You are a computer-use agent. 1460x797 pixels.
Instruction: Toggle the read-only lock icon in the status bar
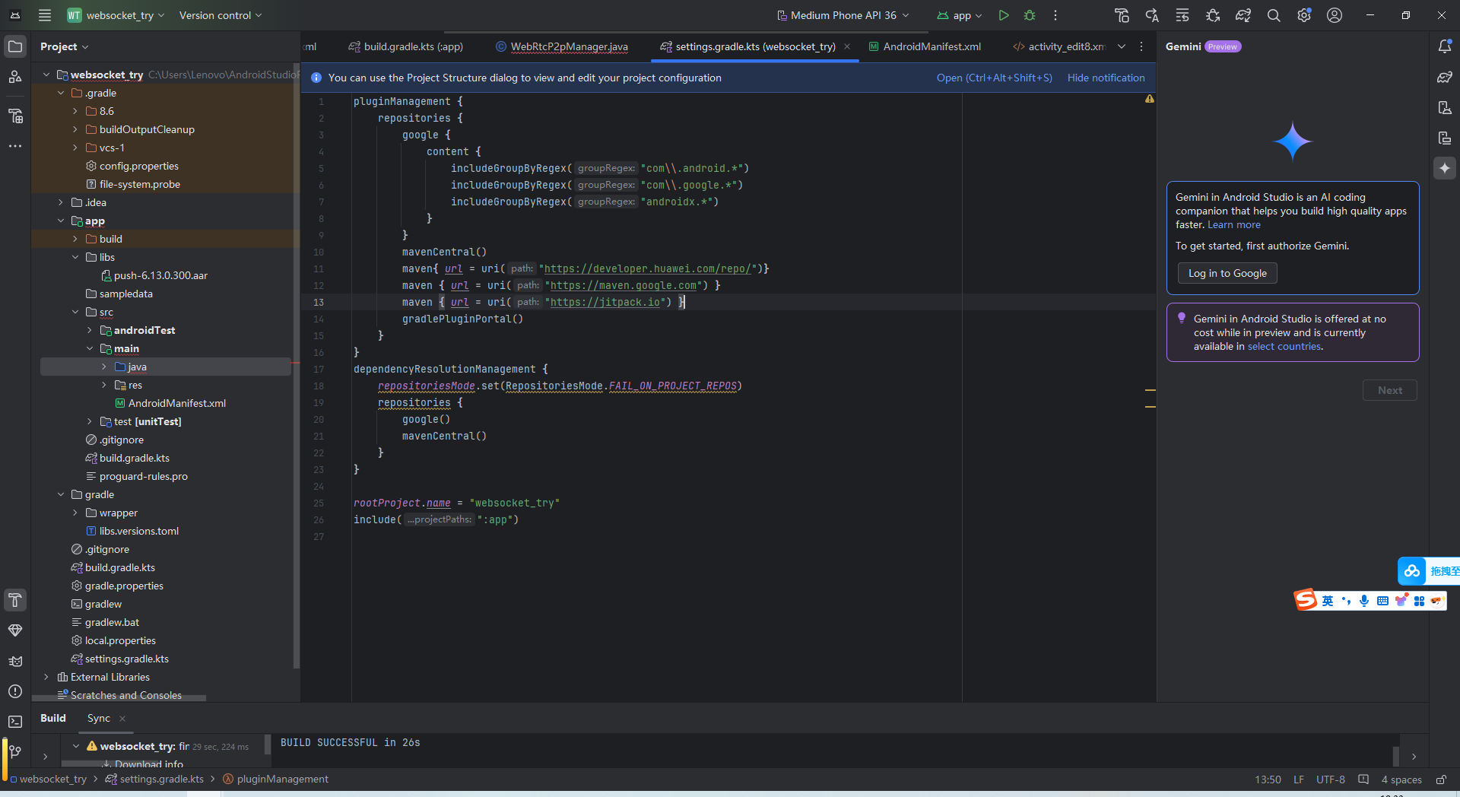coord(1441,780)
